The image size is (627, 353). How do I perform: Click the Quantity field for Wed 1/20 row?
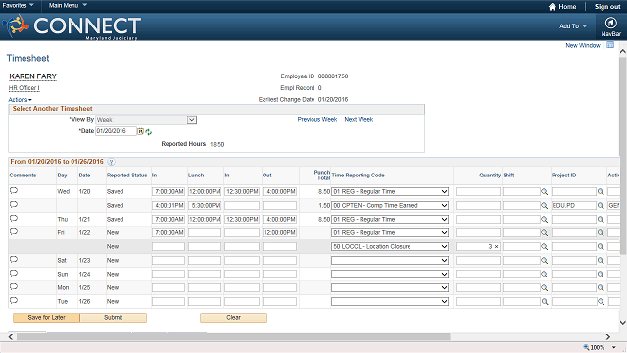point(478,192)
